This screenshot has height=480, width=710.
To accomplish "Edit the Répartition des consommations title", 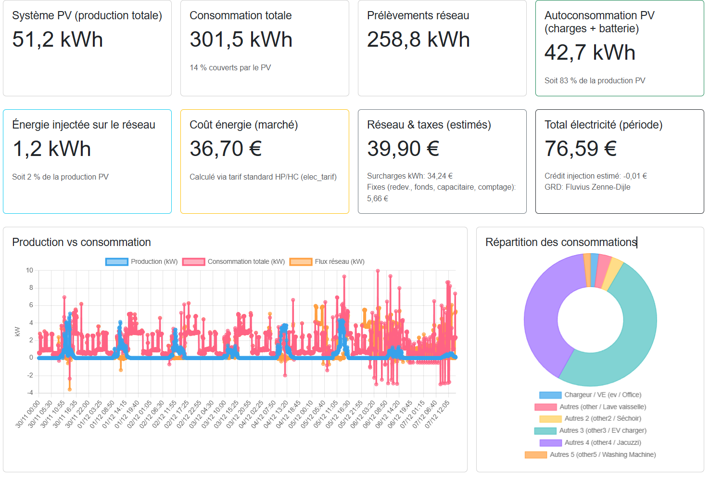I will pos(560,242).
